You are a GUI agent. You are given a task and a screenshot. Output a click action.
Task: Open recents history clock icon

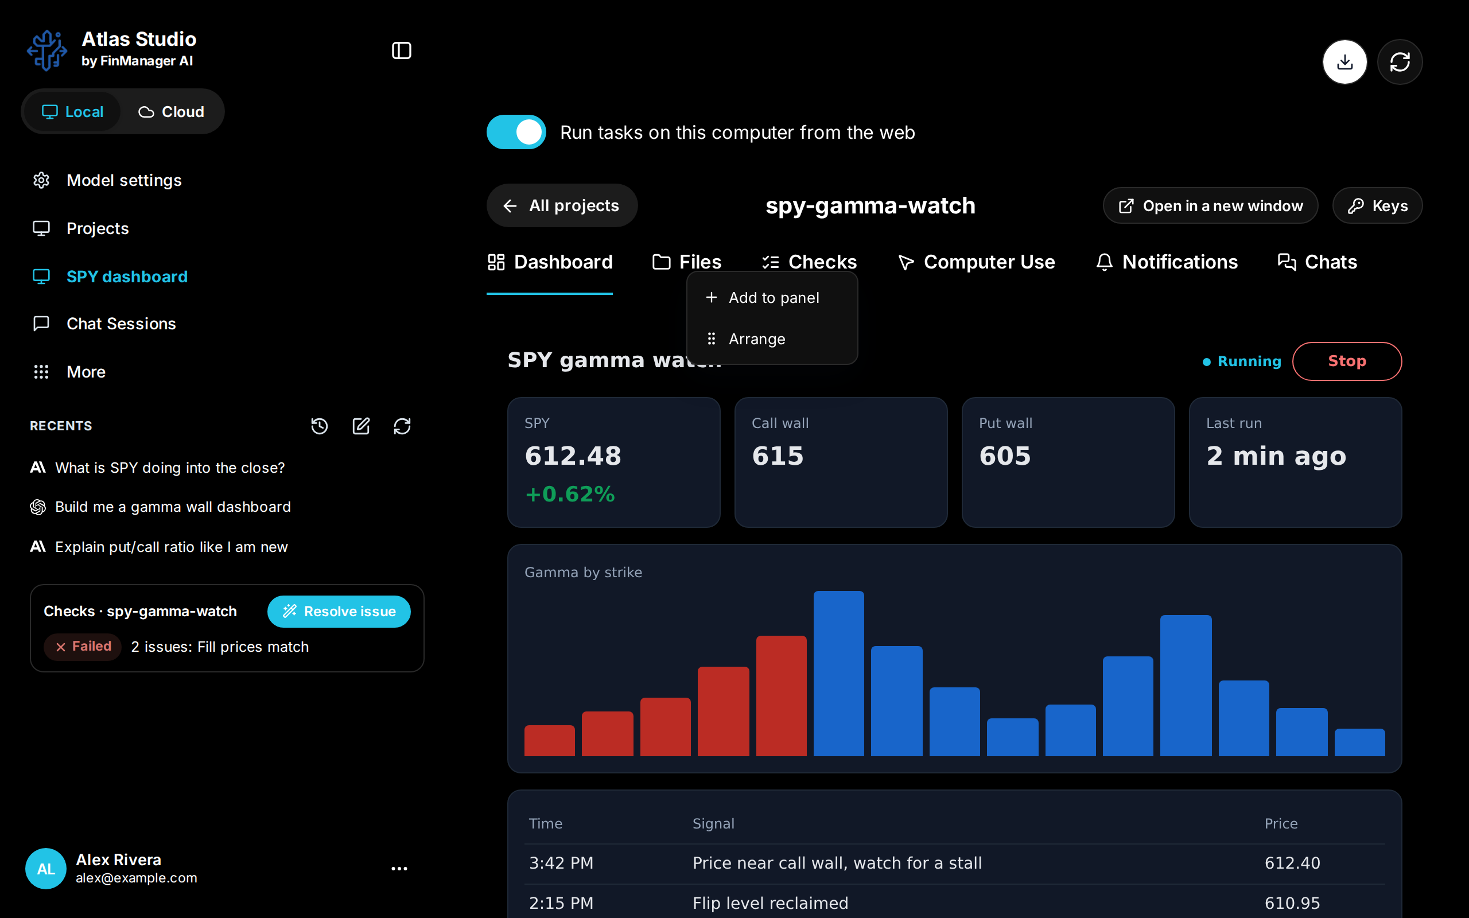coord(319,426)
